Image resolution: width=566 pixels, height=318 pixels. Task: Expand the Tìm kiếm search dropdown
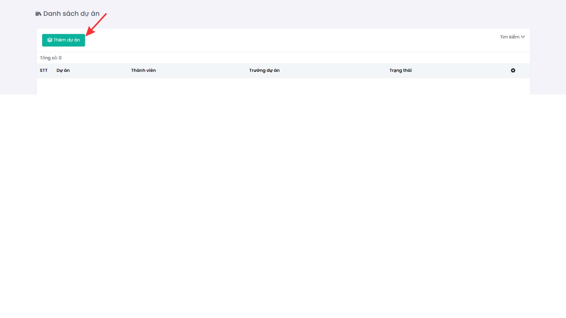512,37
